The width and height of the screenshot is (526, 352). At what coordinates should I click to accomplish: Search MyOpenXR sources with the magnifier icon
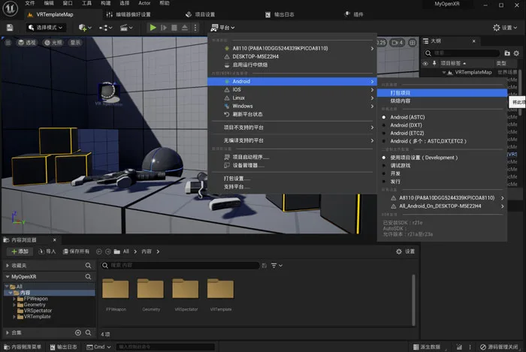click(88, 277)
